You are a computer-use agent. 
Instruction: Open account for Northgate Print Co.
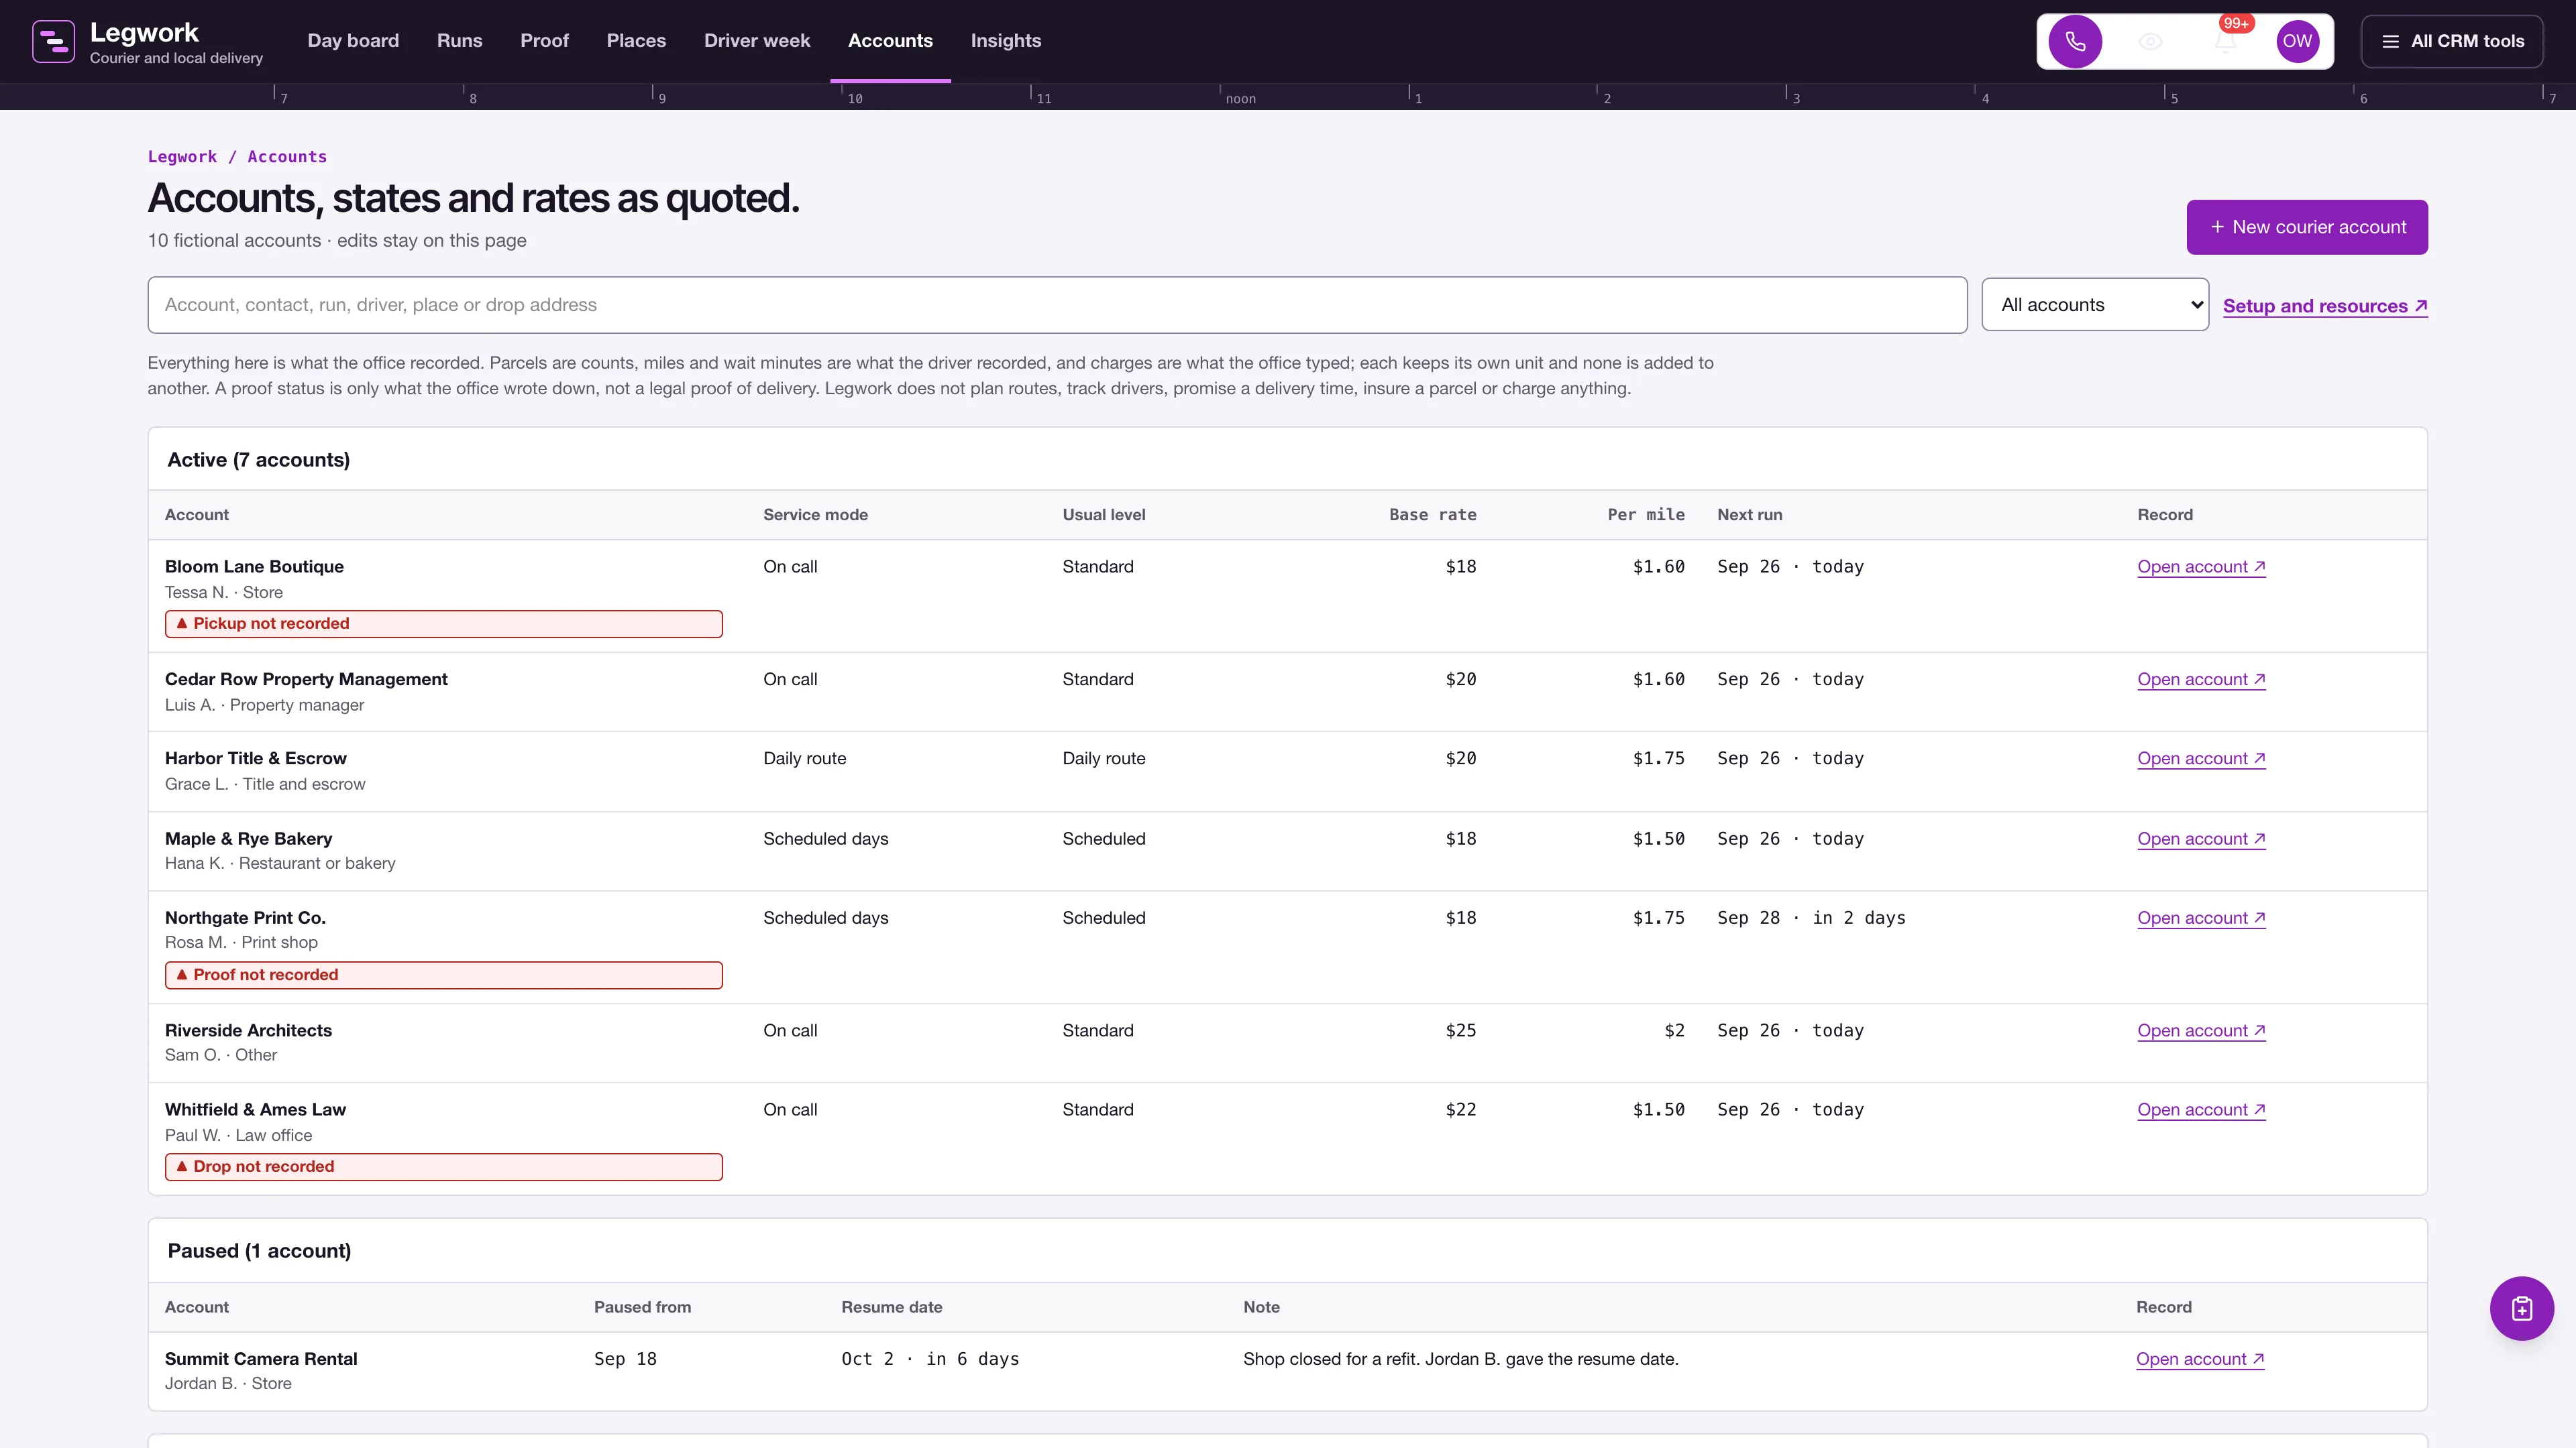[2201, 918]
